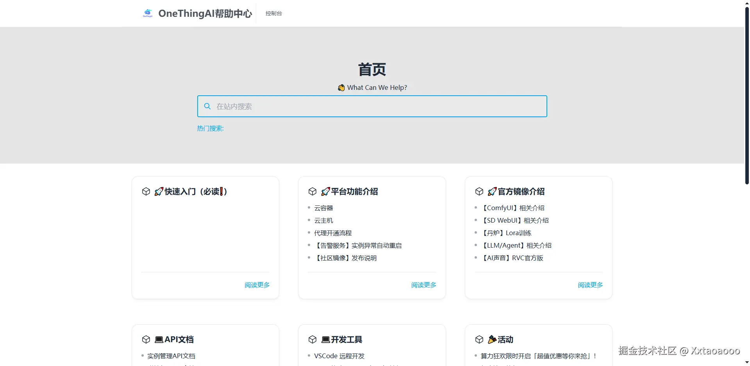Open 【丹炉】Lora训练 article

(x=506, y=233)
